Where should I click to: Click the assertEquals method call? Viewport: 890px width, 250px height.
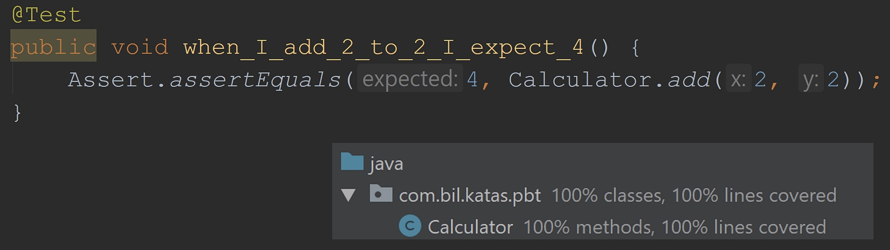[255, 80]
